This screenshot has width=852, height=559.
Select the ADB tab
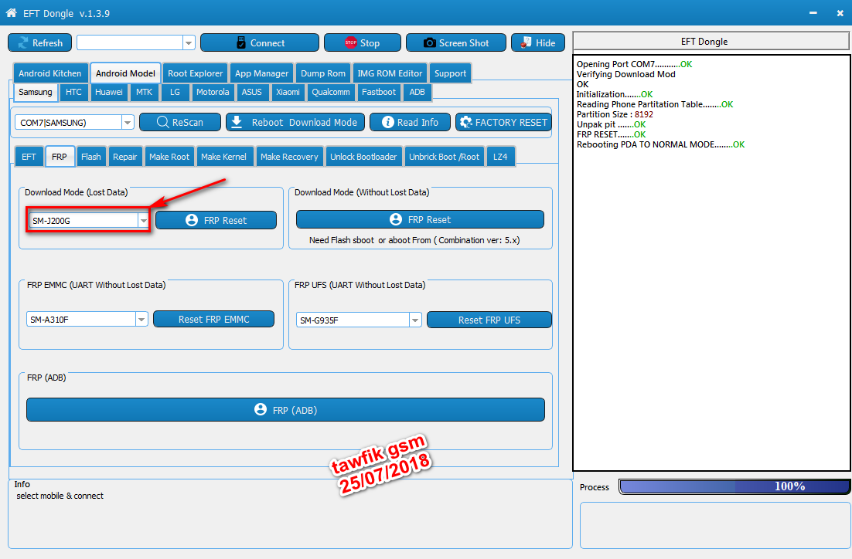[x=417, y=92]
